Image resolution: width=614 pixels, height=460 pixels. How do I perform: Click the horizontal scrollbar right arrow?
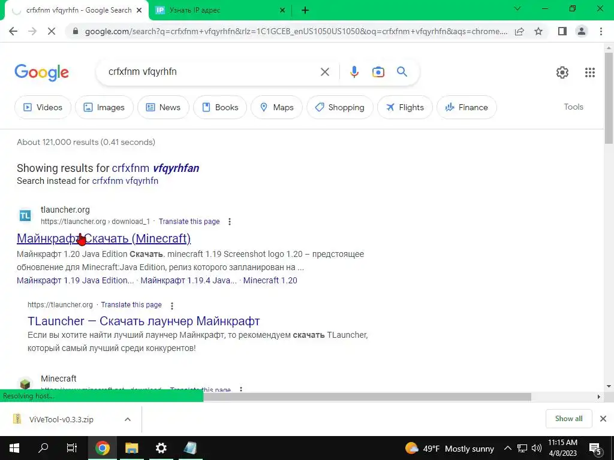(x=598, y=397)
